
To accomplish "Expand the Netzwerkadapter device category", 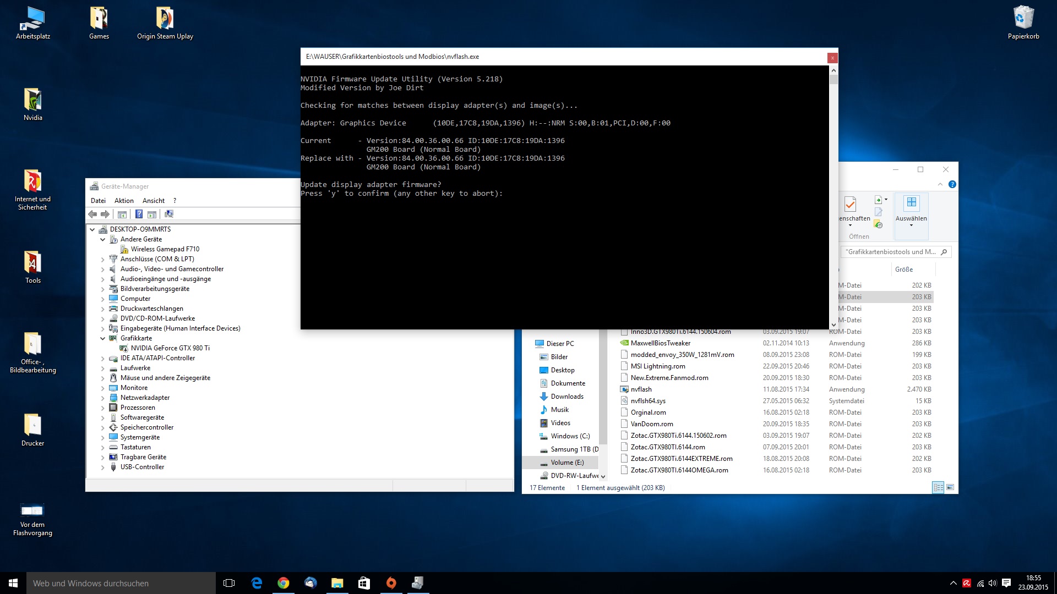I will [102, 398].
